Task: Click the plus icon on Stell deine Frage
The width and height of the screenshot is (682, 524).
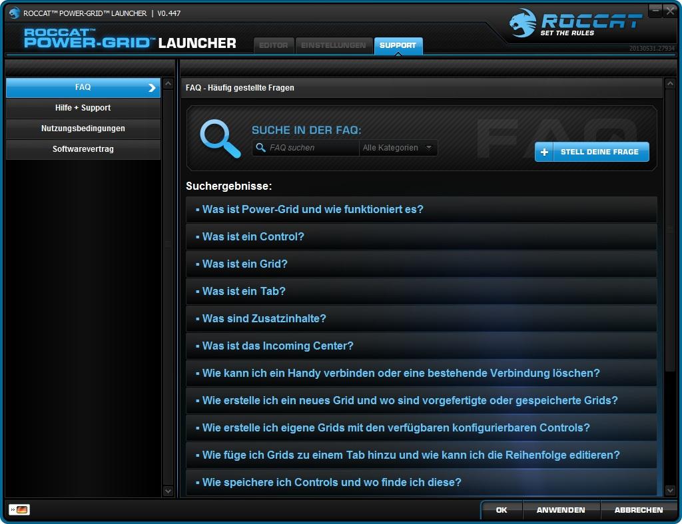Action: pyautogui.click(x=544, y=152)
